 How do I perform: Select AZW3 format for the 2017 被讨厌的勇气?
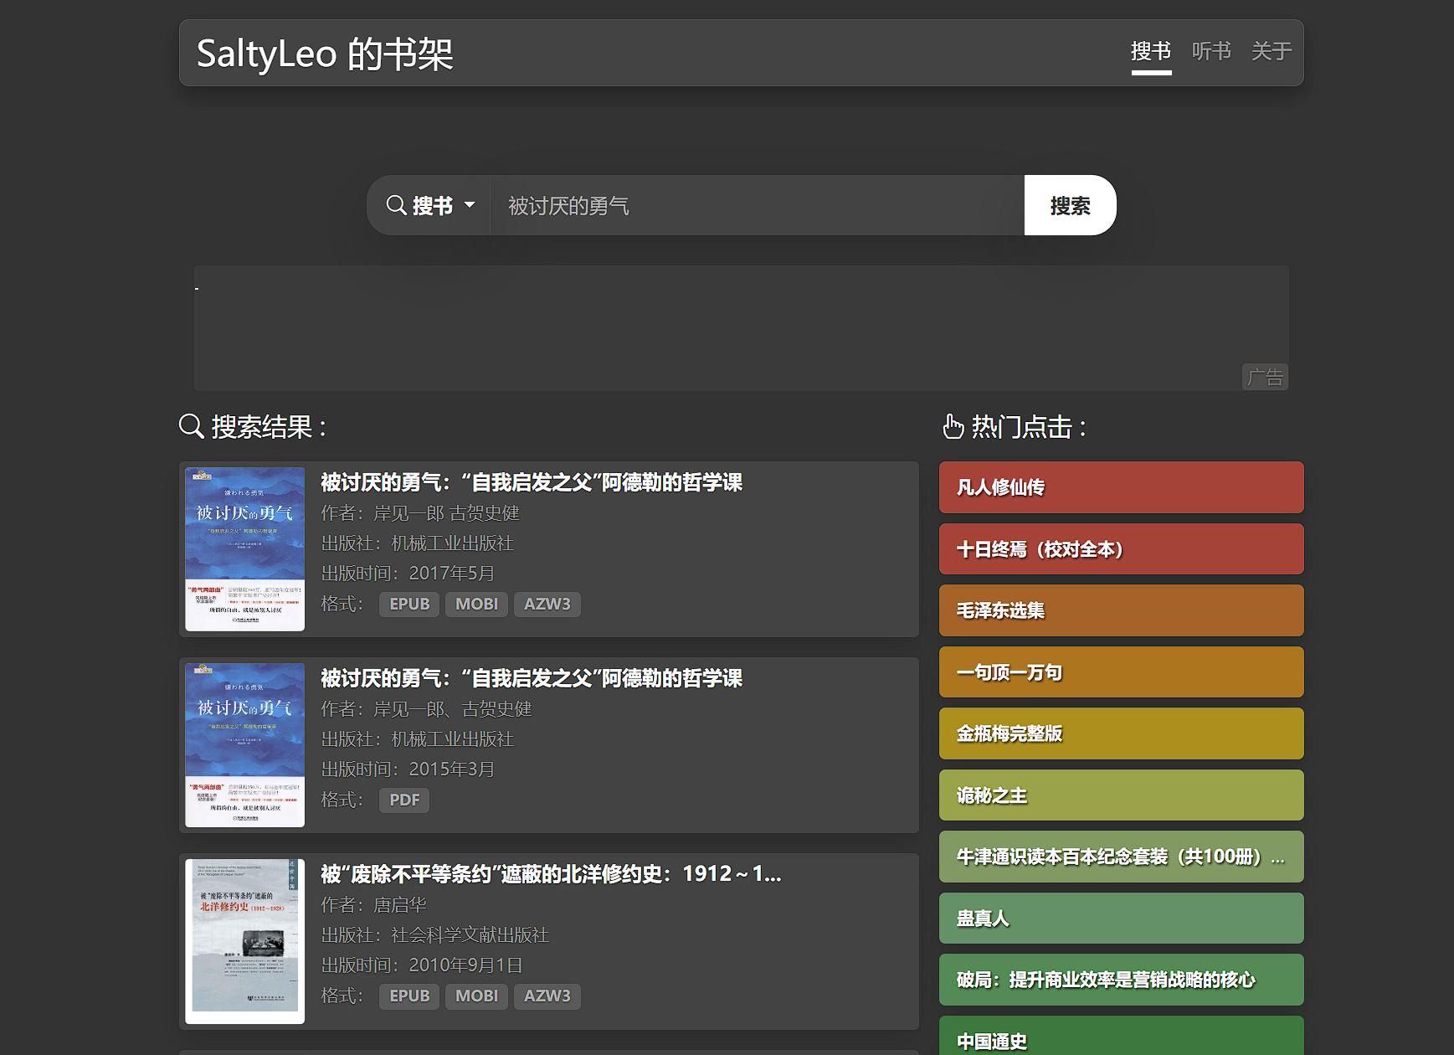click(x=547, y=604)
